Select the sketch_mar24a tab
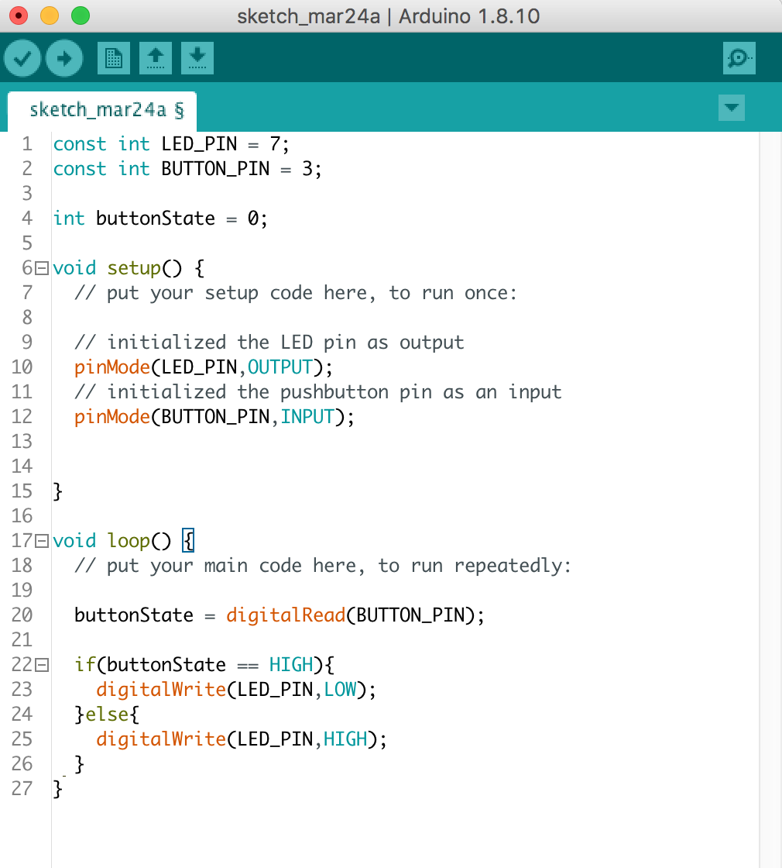Image resolution: width=782 pixels, height=868 pixels. 102,111
